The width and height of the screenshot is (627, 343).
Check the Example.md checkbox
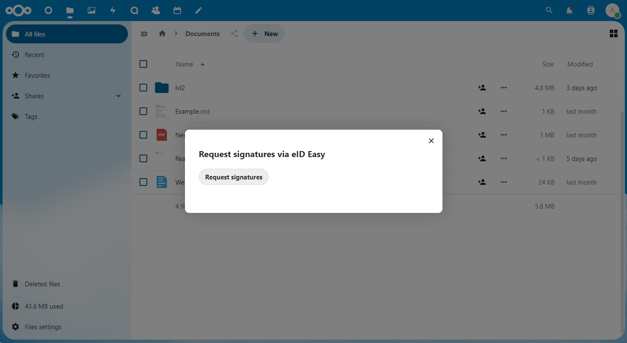[143, 111]
